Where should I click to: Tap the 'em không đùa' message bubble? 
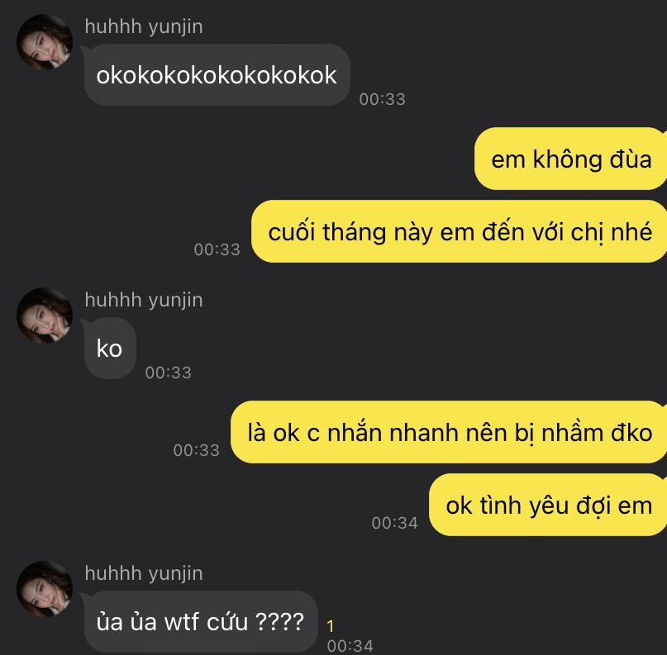(x=570, y=159)
